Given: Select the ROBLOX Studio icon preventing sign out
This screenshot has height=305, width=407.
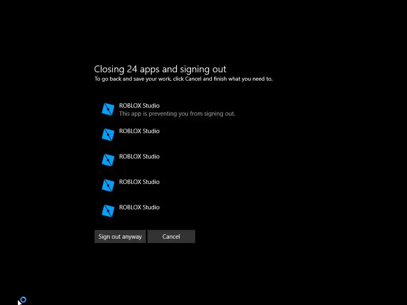Looking at the screenshot, I should click(x=108, y=109).
